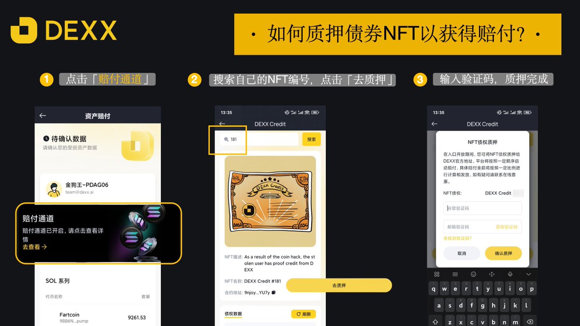Tap the Wi-Fi icon in dialog screen status bar

[x=519, y=113]
